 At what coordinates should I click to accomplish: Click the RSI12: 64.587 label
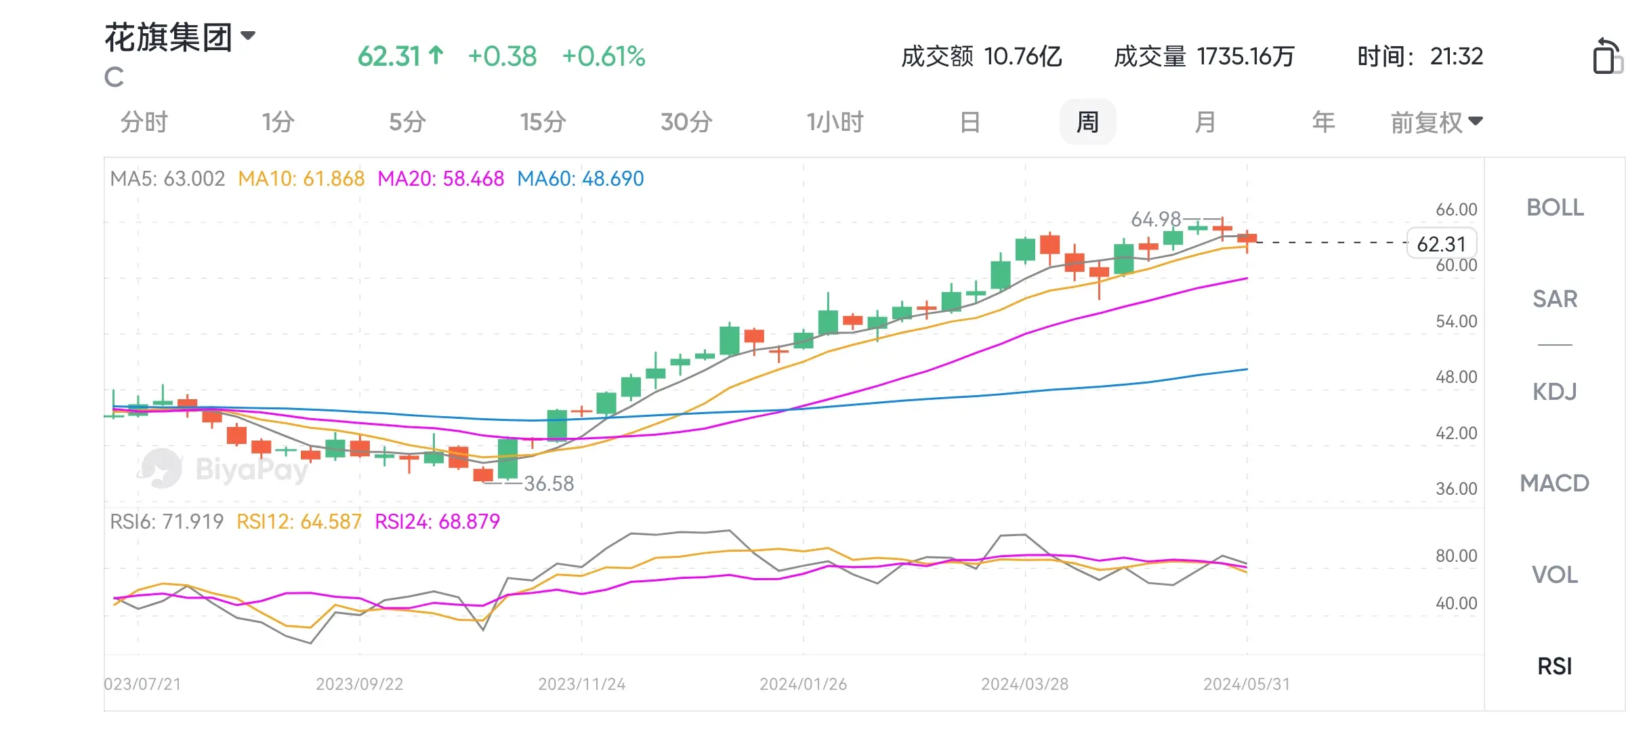click(299, 522)
